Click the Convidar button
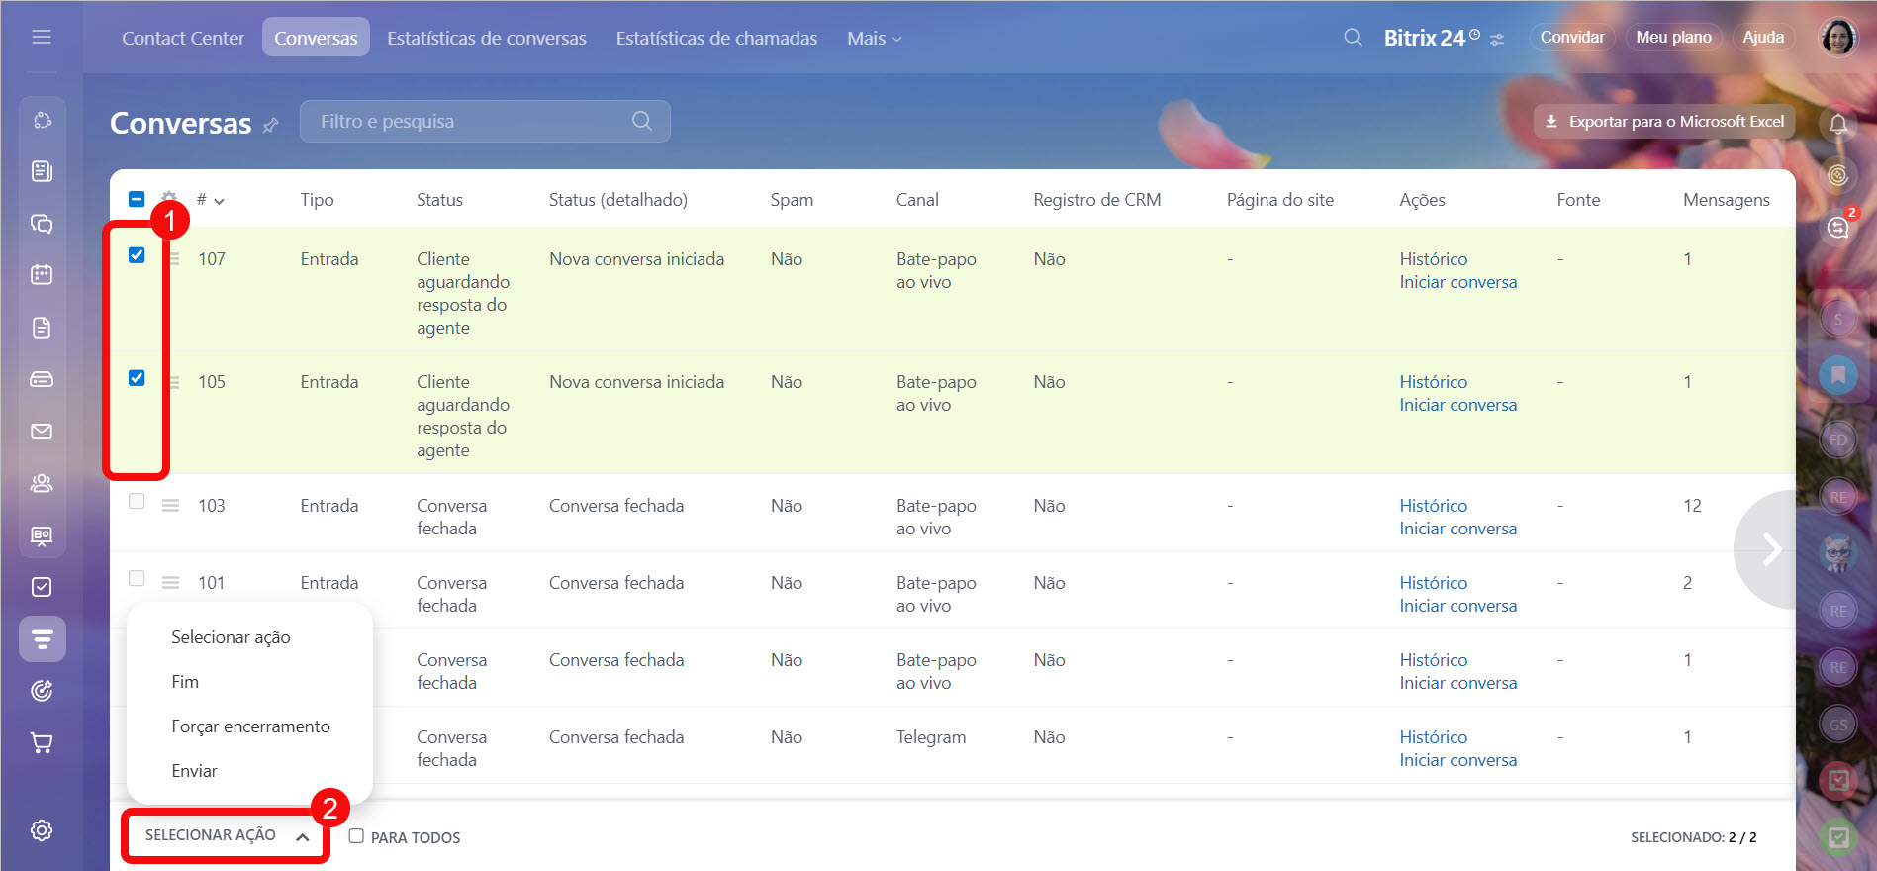 1572,37
